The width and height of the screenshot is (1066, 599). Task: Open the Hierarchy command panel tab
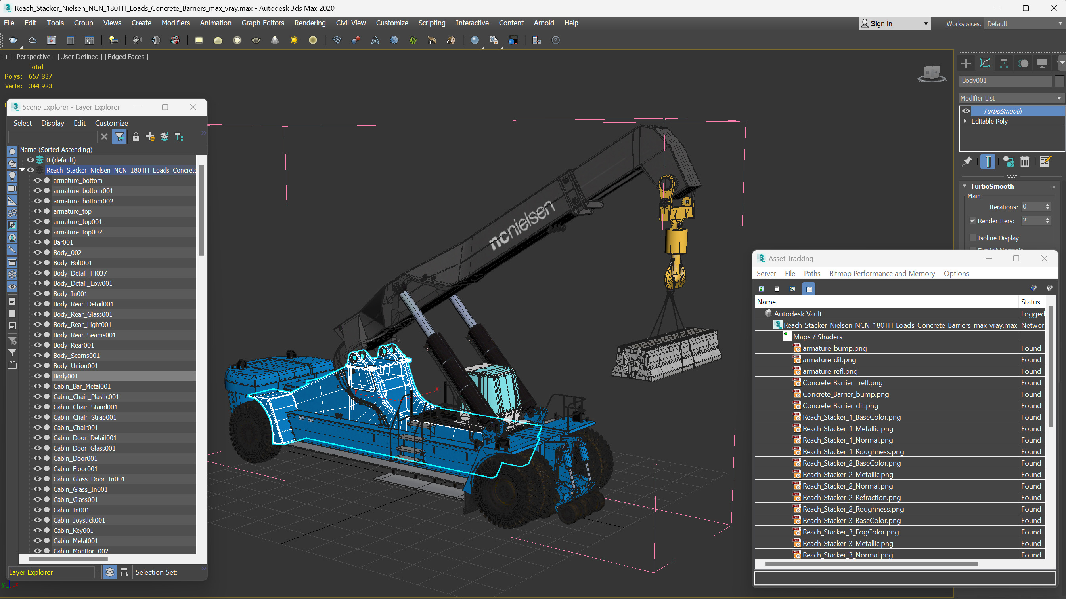pyautogui.click(x=1004, y=63)
